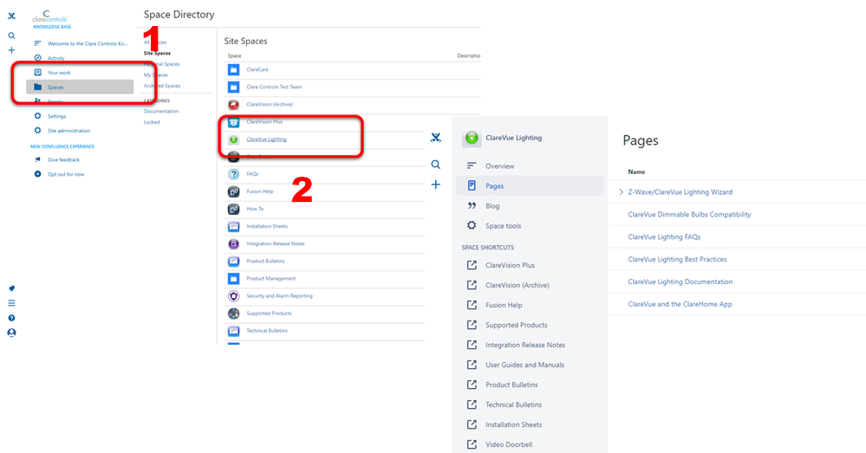This screenshot has width=866, height=453.
Task: Open Space tools in the ClareVue Lighting sidebar
Action: 503,226
